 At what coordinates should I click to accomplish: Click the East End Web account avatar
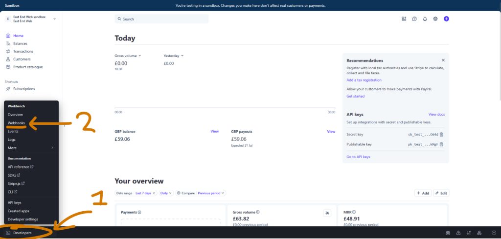tap(8, 19)
